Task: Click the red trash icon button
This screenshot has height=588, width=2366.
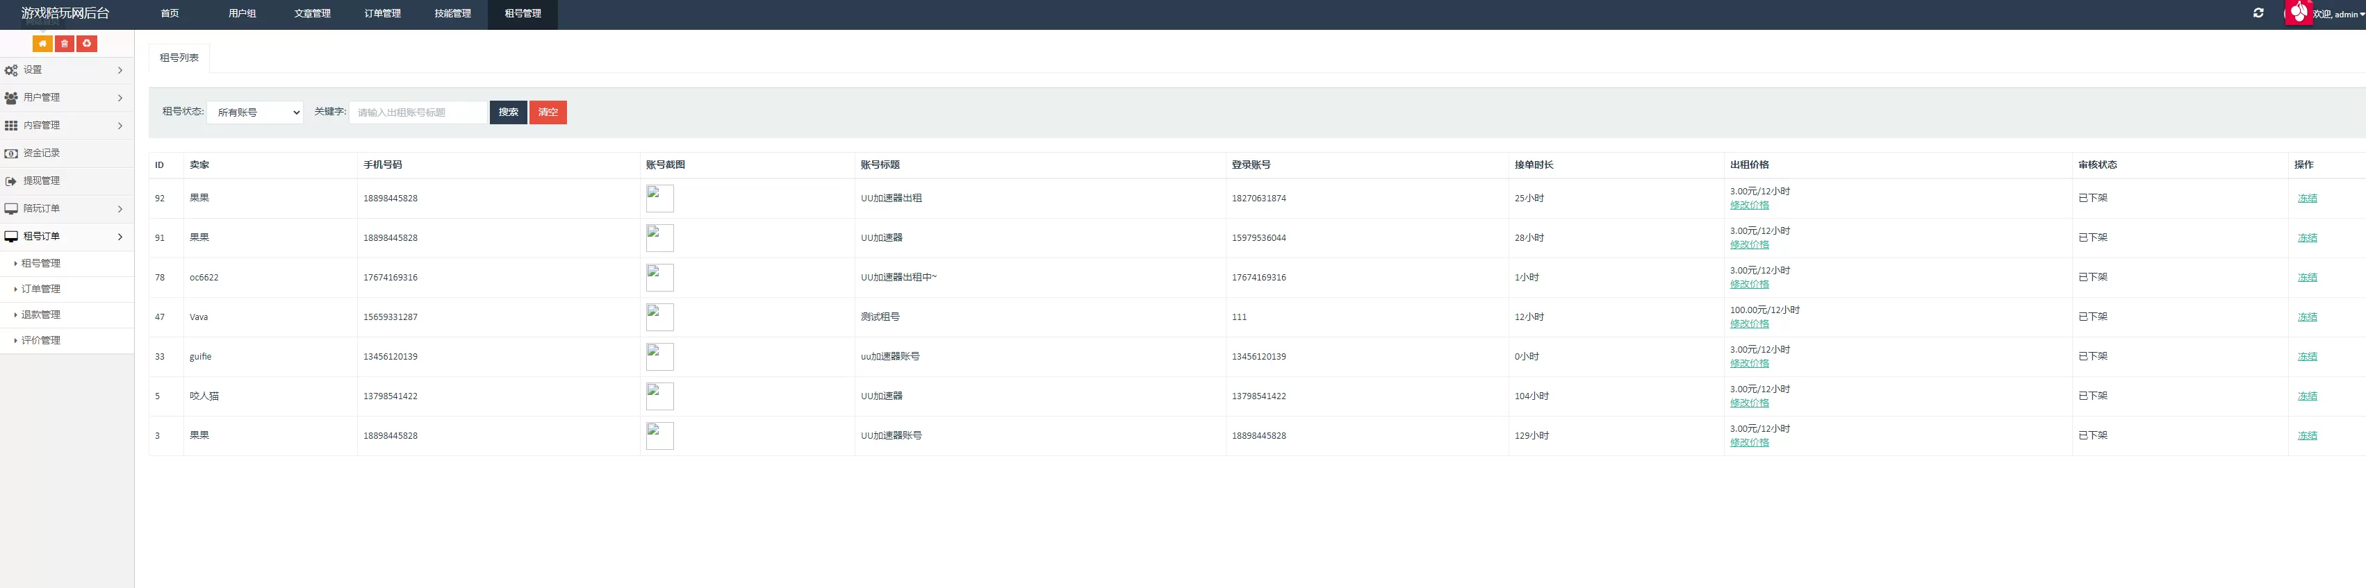Action: click(x=65, y=44)
